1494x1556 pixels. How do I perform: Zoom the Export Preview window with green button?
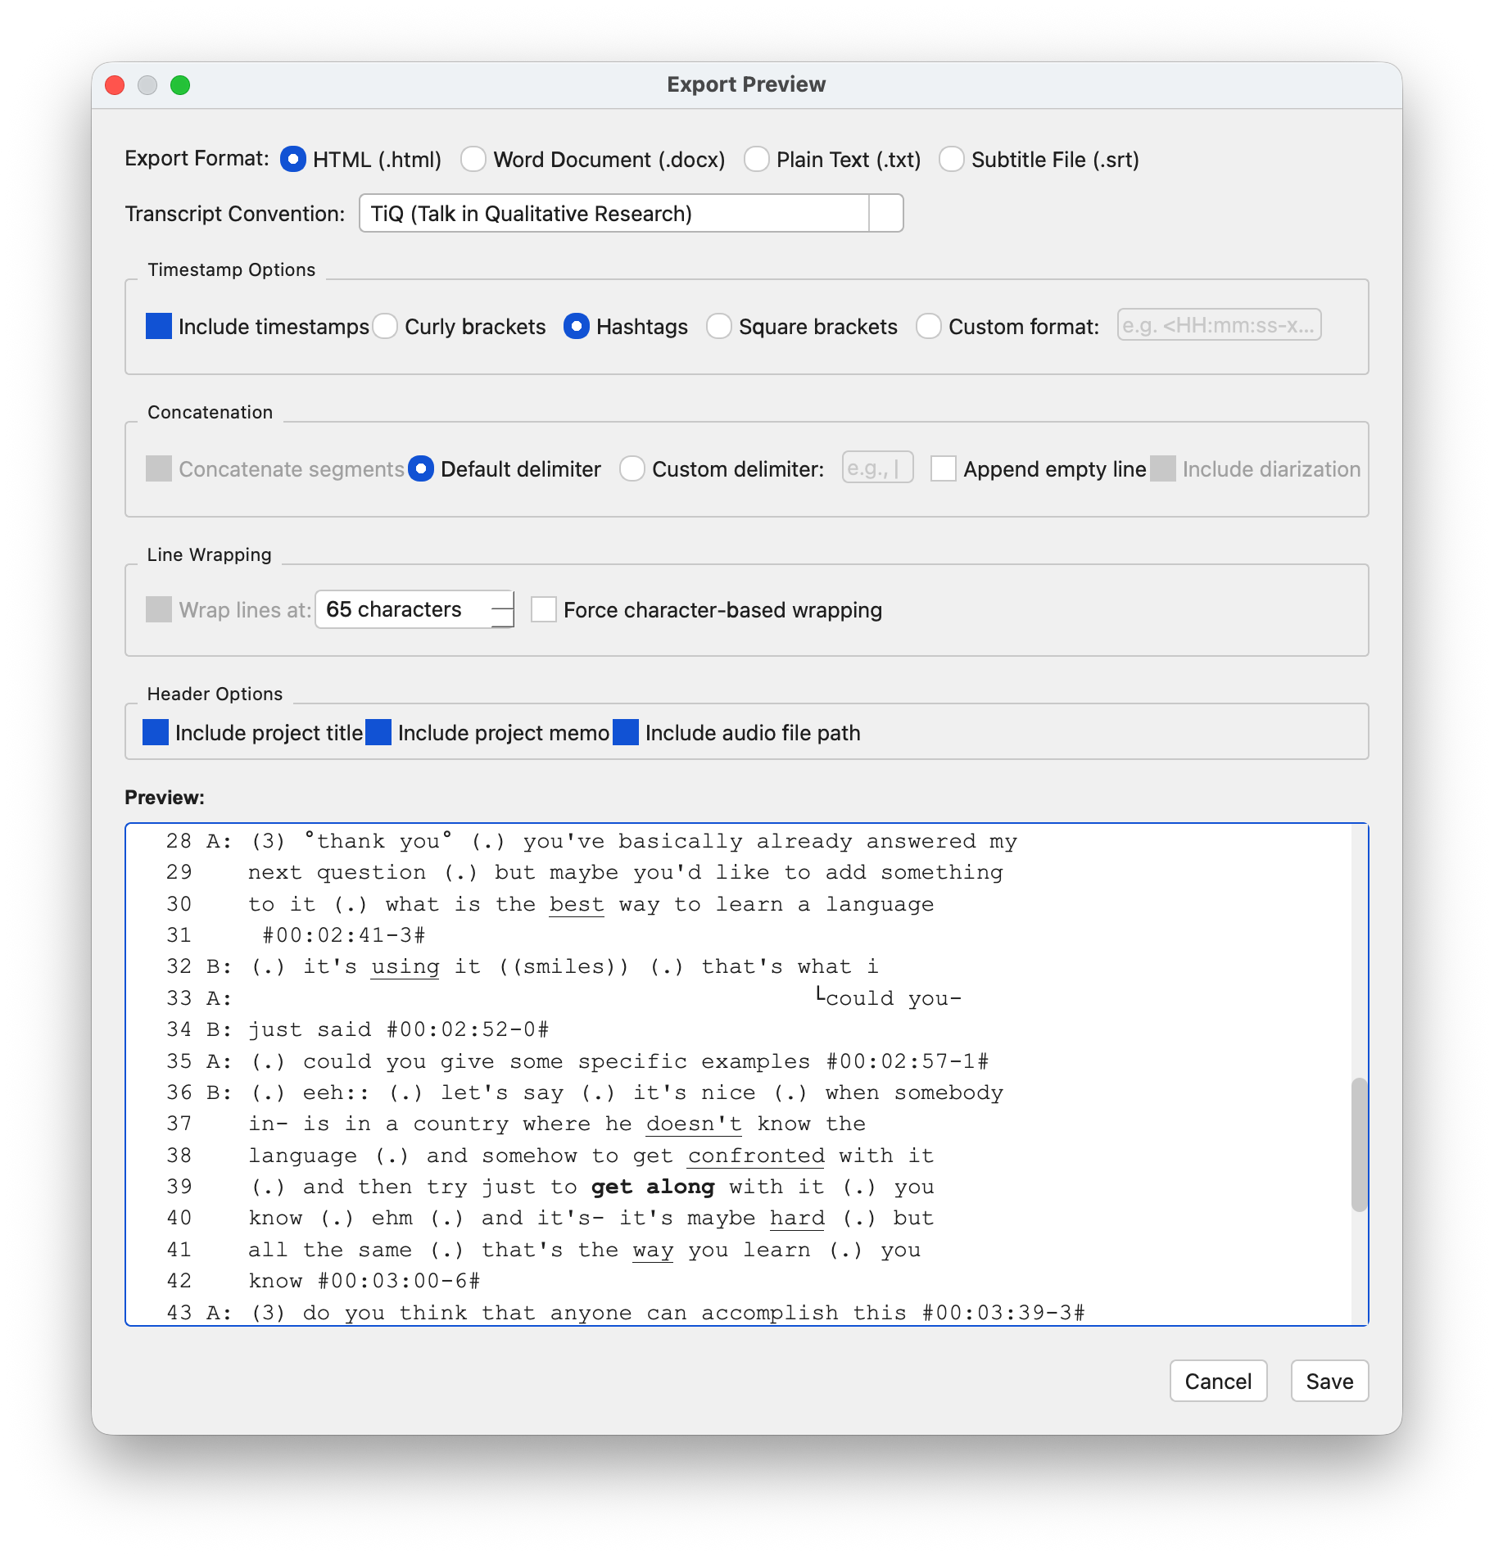coord(180,85)
